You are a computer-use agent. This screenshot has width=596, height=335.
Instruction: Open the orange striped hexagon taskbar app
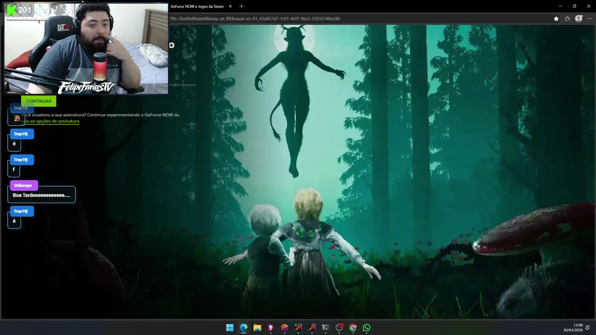click(x=284, y=328)
